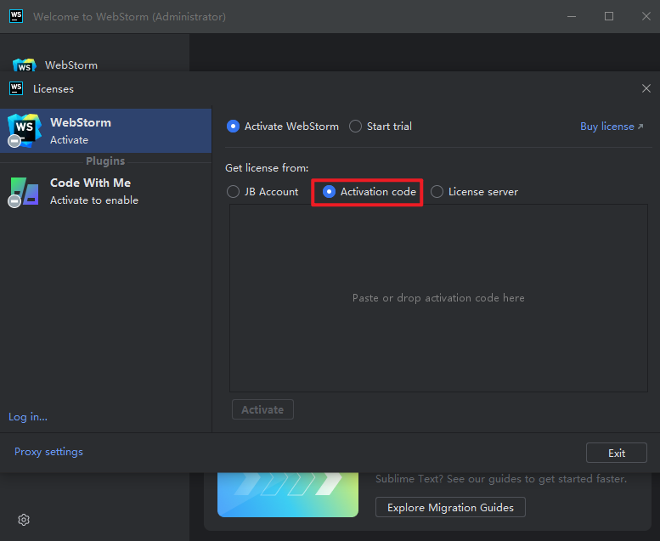
Task: Click the WS icon in the Welcome window title bar
Action: click(16, 16)
